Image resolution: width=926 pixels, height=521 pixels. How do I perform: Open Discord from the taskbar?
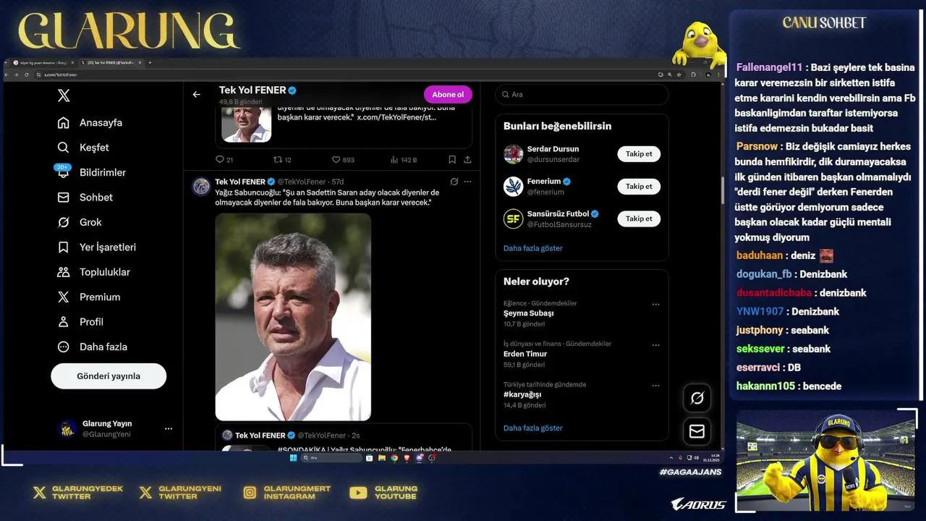tap(420, 458)
